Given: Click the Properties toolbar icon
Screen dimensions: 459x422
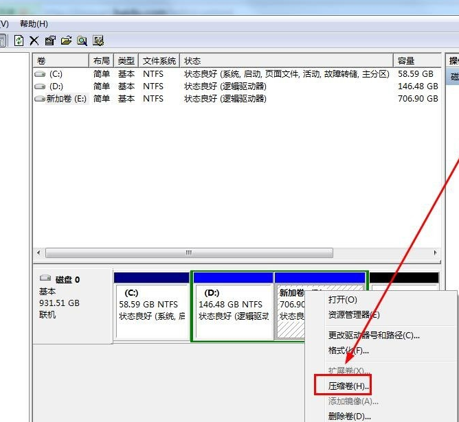Looking at the screenshot, I should (x=50, y=40).
